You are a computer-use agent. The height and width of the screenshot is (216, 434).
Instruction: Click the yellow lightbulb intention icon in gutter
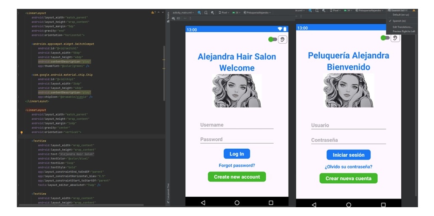click(x=21, y=132)
